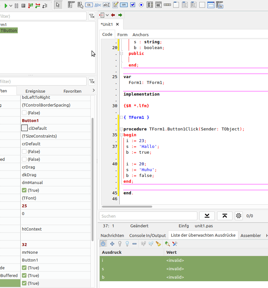268x288 pixels.
Task: Pick the TButton Ok component
Action: (x=89, y=5)
